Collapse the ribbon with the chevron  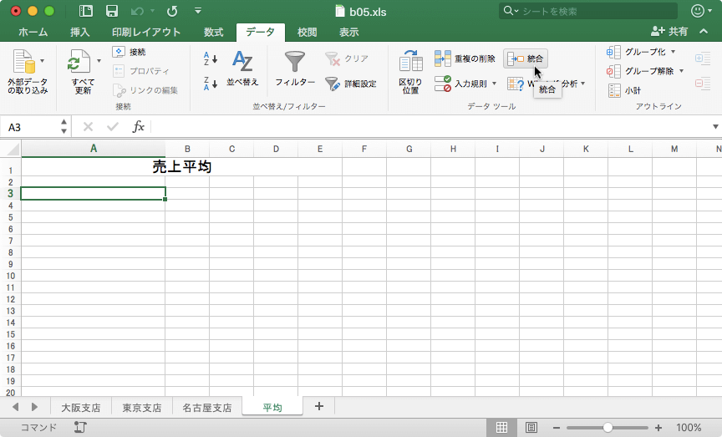[704, 31]
